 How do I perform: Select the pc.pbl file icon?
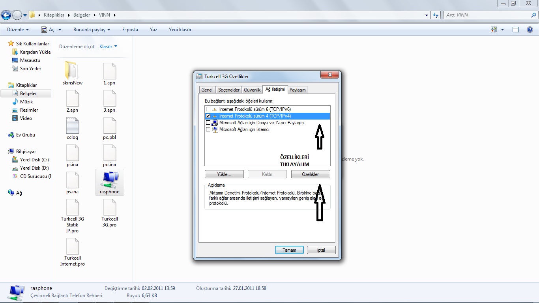(x=109, y=125)
